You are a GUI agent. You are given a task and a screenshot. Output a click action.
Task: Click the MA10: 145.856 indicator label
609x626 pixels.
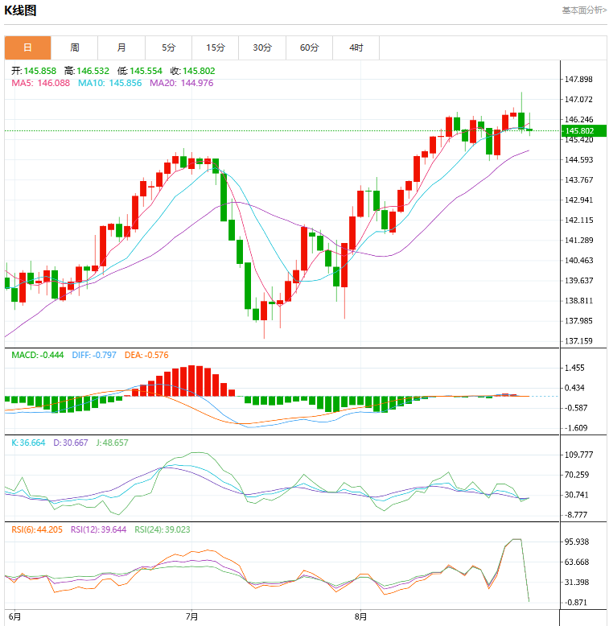[109, 83]
